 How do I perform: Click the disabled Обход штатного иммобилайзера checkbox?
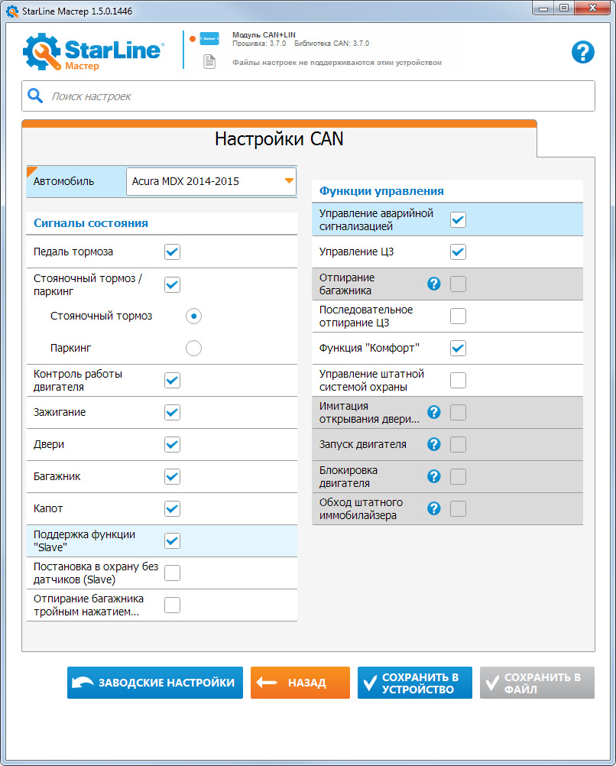tap(459, 508)
